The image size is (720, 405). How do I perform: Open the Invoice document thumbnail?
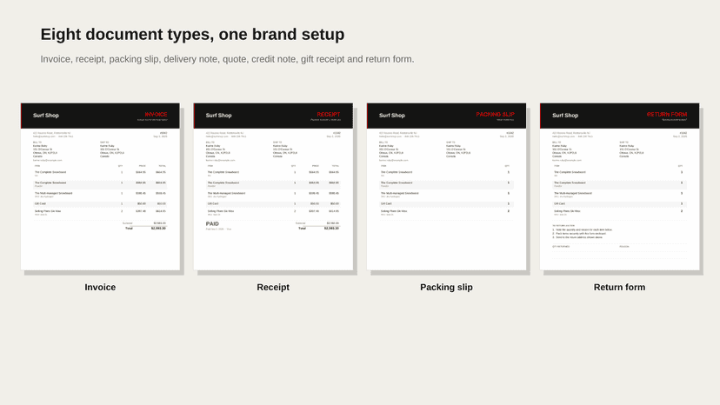100,187
